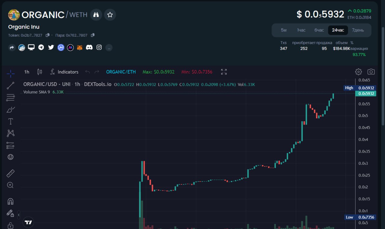385x229 pixels.
Task: Expand more social links ellipsis
Action: pos(109,47)
